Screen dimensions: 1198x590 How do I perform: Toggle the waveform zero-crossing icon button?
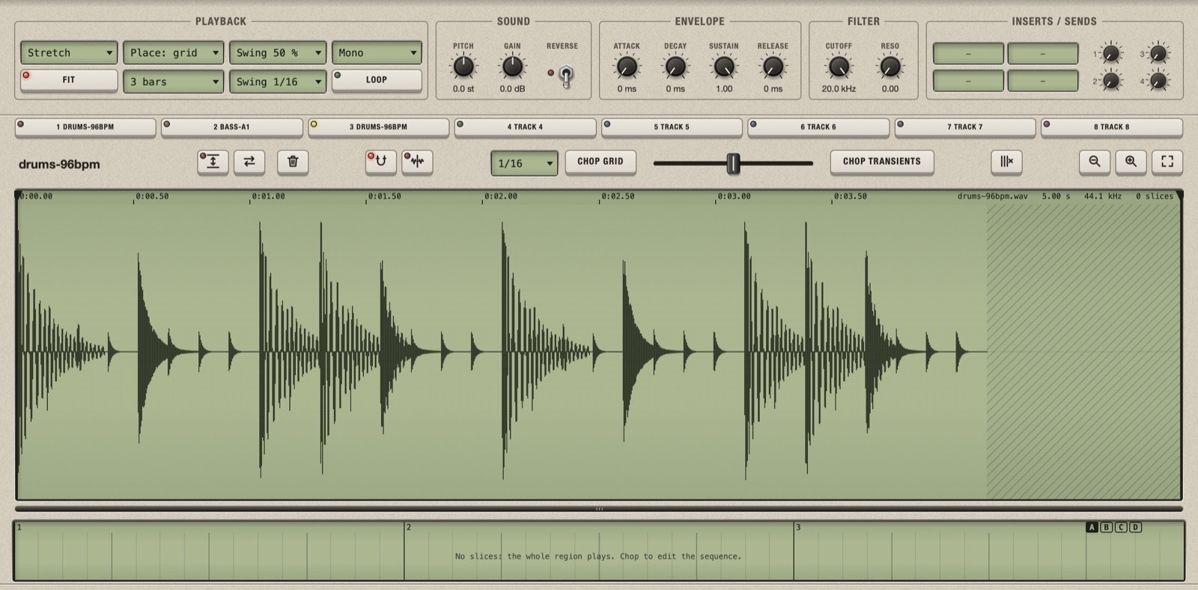pos(417,162)
